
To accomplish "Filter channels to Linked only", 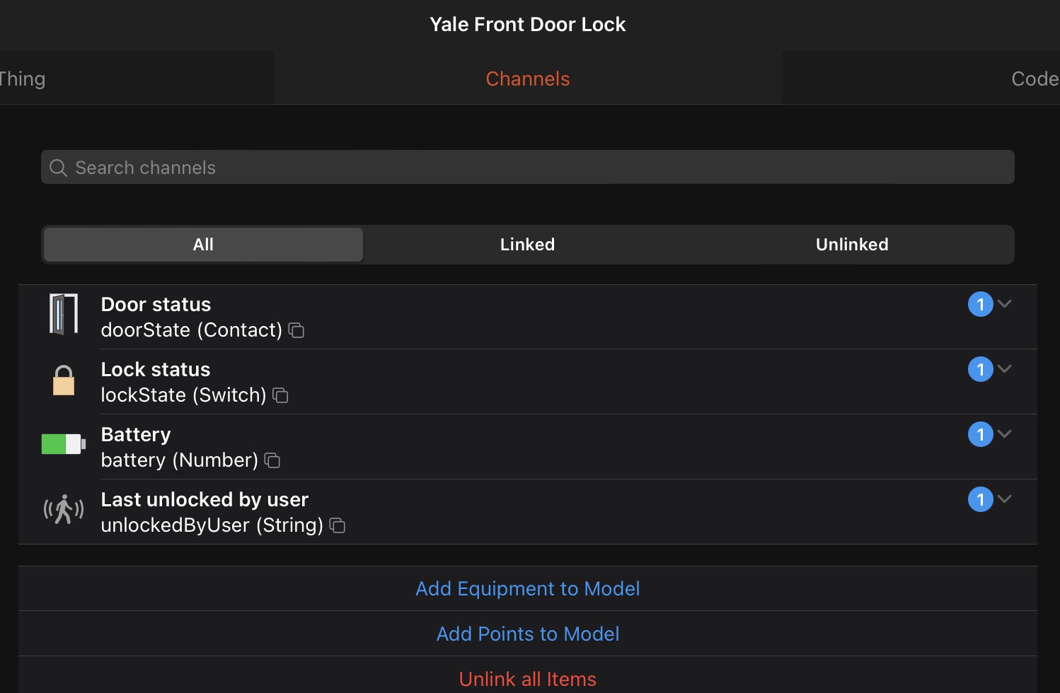I will pyautogui.click(x=527, y=245).
